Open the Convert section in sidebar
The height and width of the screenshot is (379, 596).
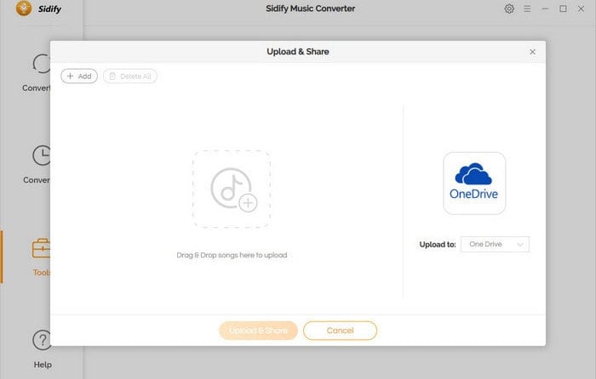37,73
